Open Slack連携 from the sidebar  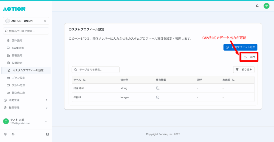(18, 48)
